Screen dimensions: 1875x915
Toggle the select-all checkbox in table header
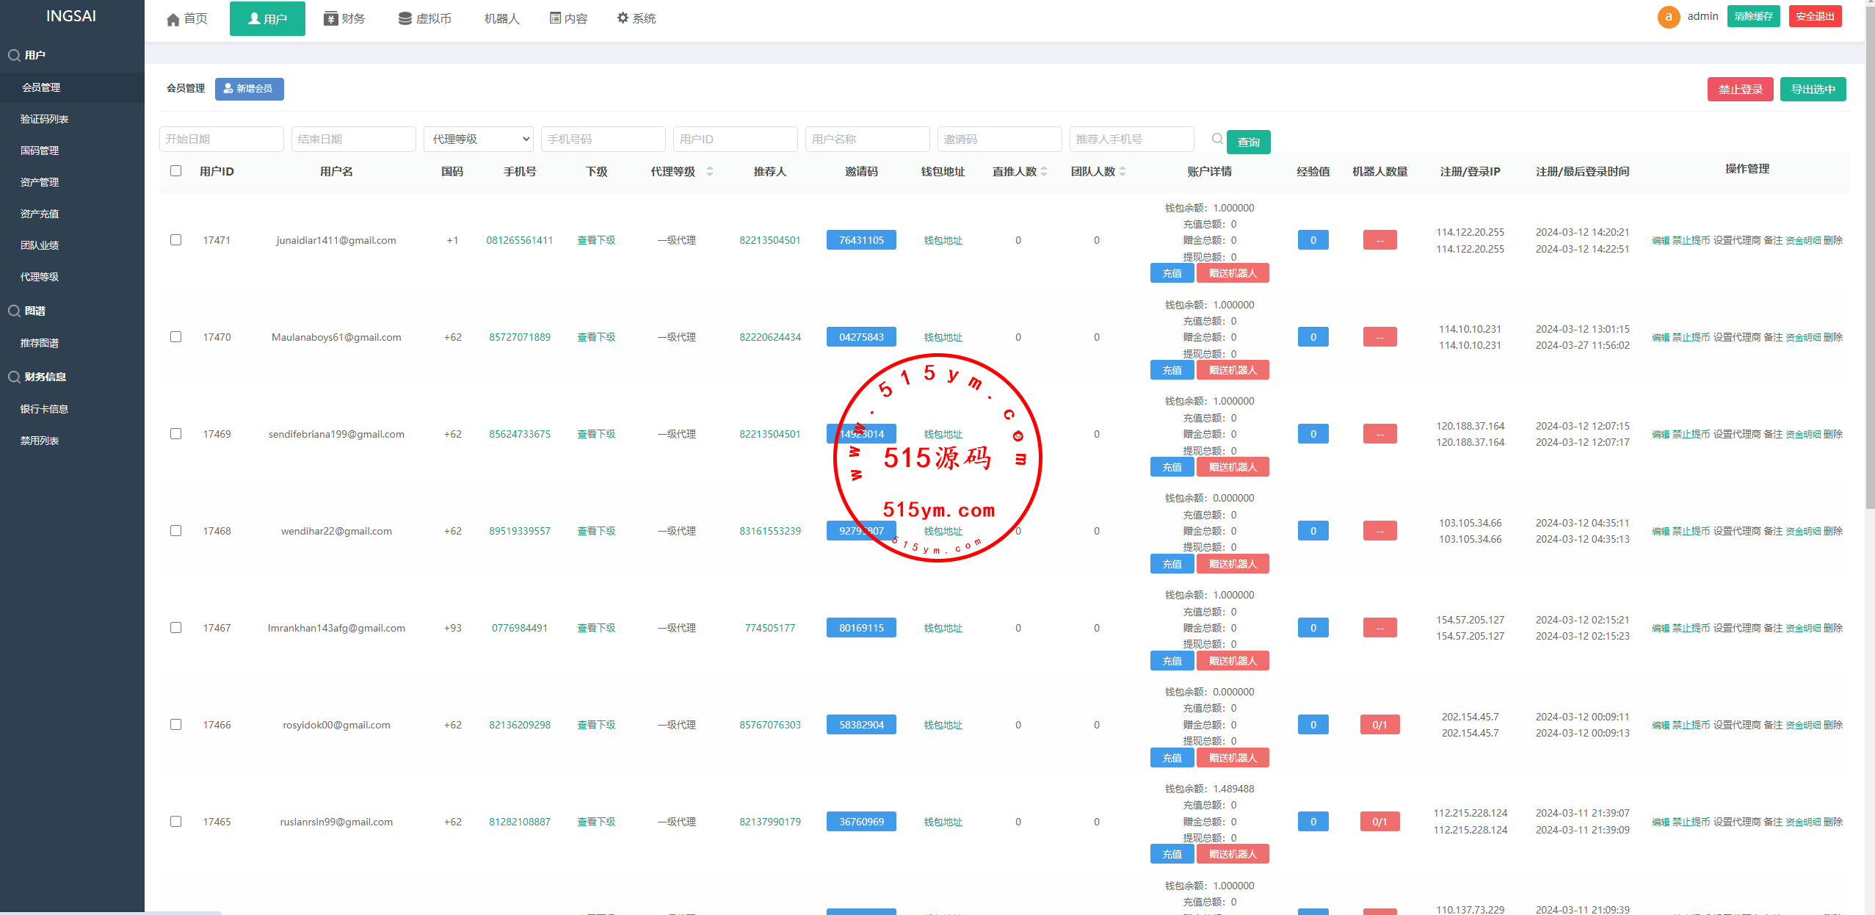[x=175, y=171]
